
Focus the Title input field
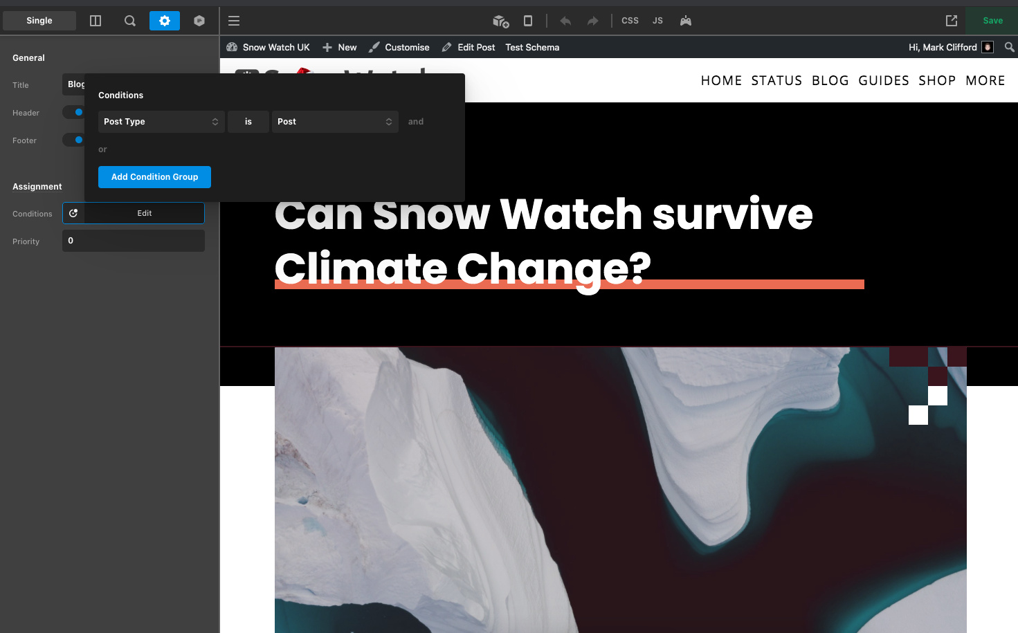click(73, 84)
